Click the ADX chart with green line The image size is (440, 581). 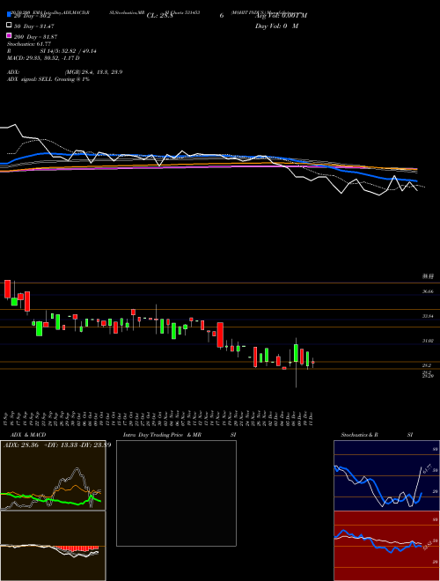(x=53, y=475)
